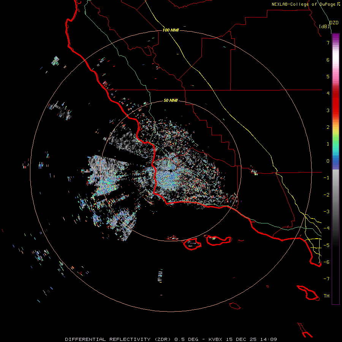This screenshot has height=342, width=342.
Task: Click the -3 value on the color scale
Action: point(326,212)
